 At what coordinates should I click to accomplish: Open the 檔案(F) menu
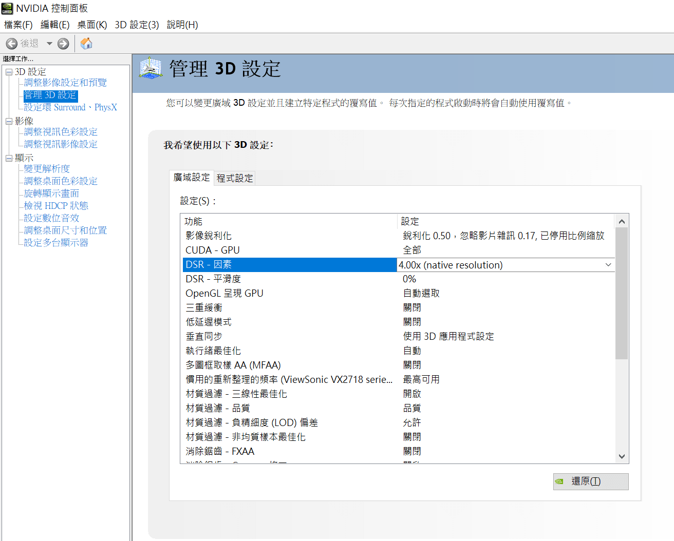(18, 25)
